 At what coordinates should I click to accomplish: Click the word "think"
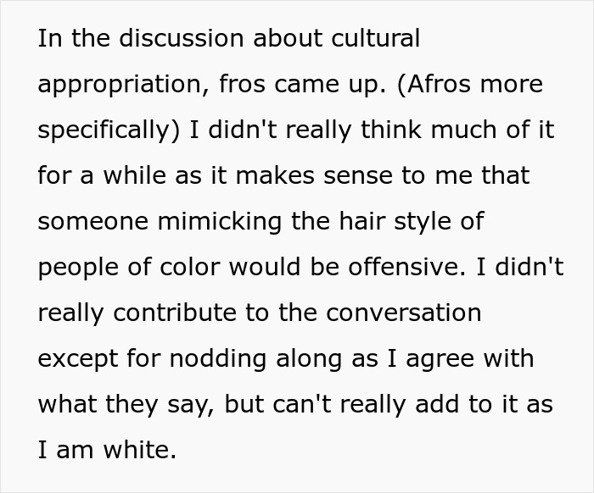click(x=391, y=130)
